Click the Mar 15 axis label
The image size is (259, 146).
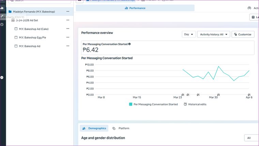[137, 97]
